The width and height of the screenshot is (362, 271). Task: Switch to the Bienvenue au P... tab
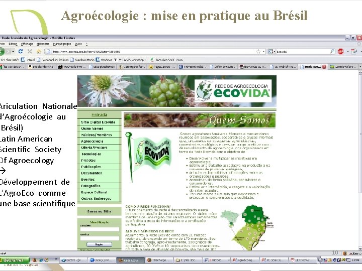point(253,67)
